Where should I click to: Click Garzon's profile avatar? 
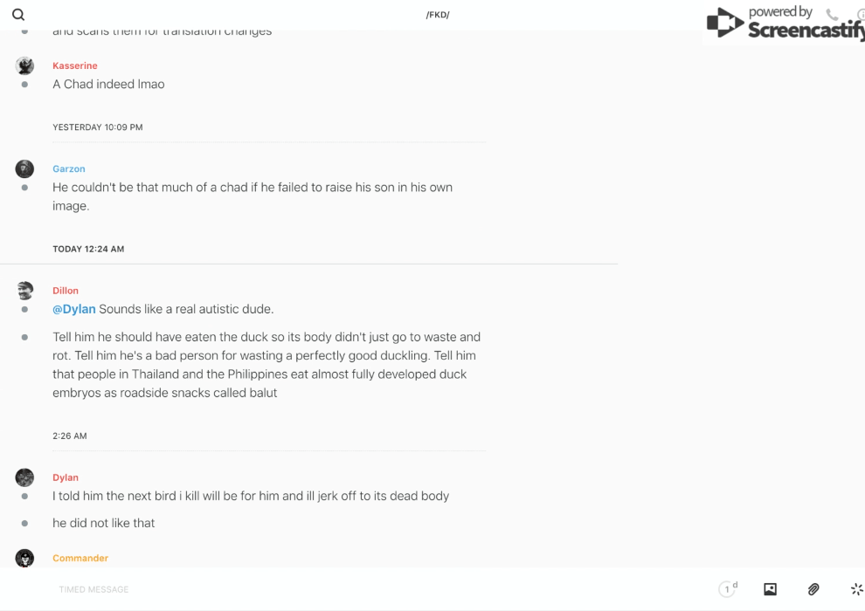click(24, 168)
